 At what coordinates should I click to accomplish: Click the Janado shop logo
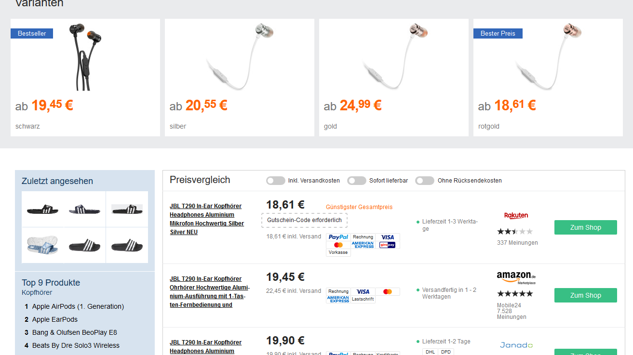pyautogui.click(x=516, y=345)
